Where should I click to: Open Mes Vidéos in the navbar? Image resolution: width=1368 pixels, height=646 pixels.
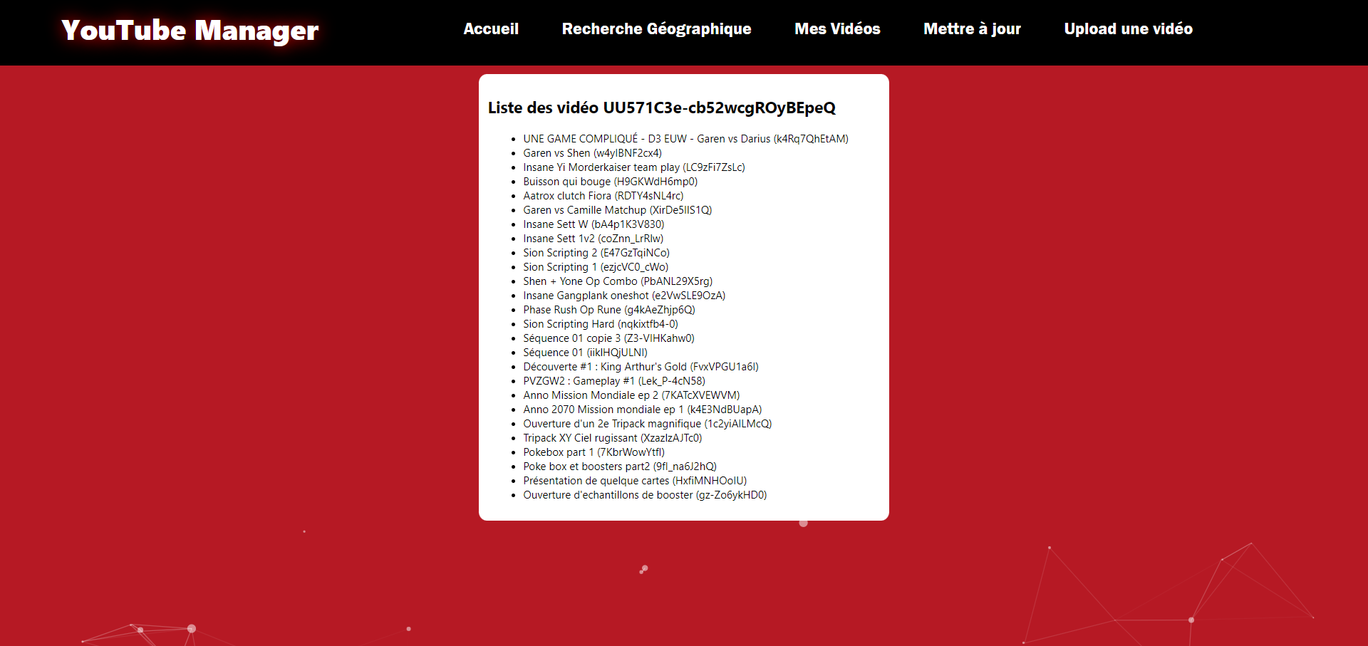point(837,29)
